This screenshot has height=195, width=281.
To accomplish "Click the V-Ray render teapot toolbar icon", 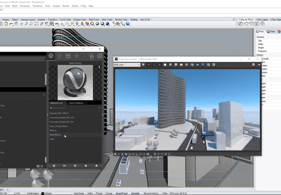I will tap(246, 24).
